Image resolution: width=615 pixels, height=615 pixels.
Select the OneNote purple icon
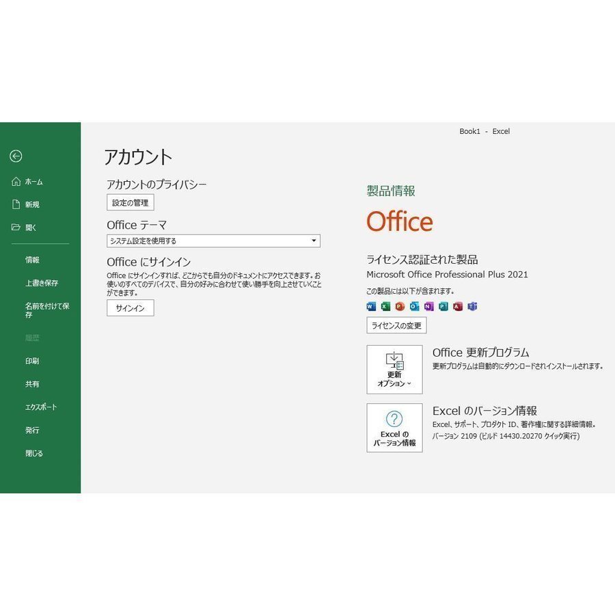click(428, 307)
